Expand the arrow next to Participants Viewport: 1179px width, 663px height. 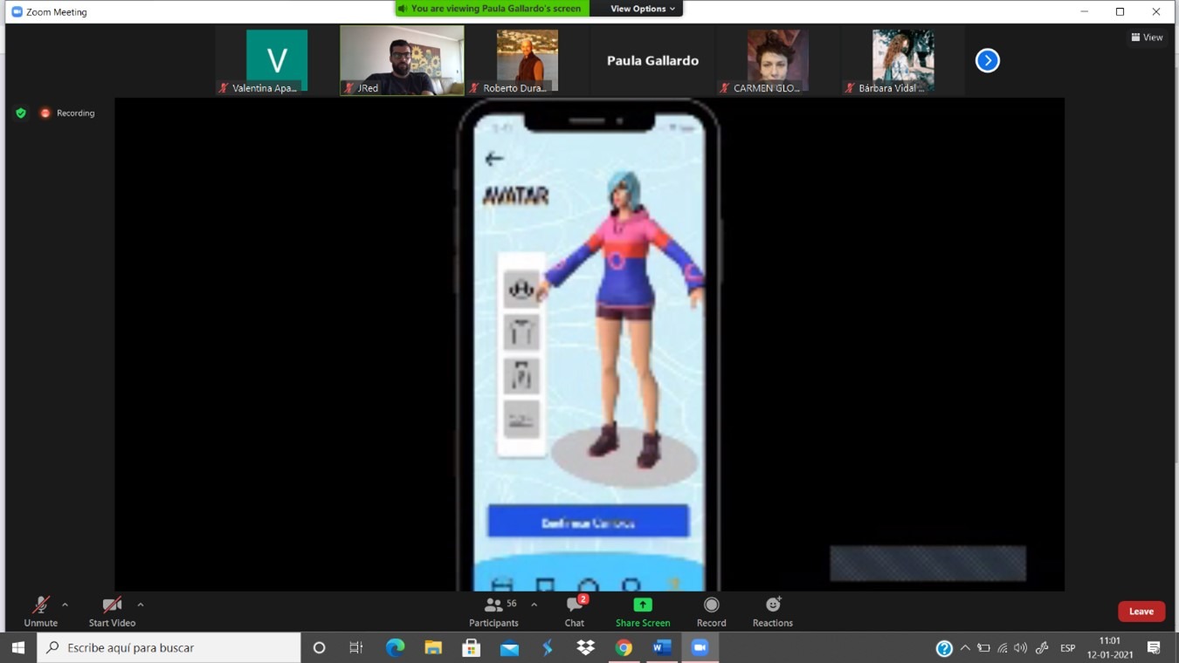534,605
